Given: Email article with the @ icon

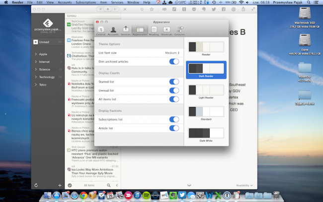Looking at the screenshot, I should [233, 9].
